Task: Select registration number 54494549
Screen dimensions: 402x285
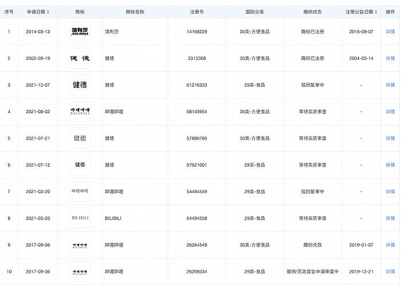Action: [196, 191]
